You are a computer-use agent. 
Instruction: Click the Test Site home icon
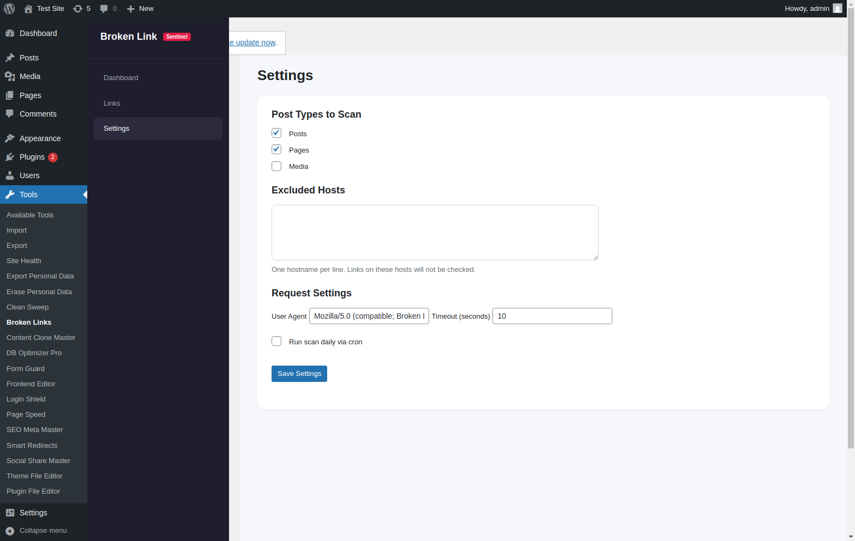pos(28,9)
